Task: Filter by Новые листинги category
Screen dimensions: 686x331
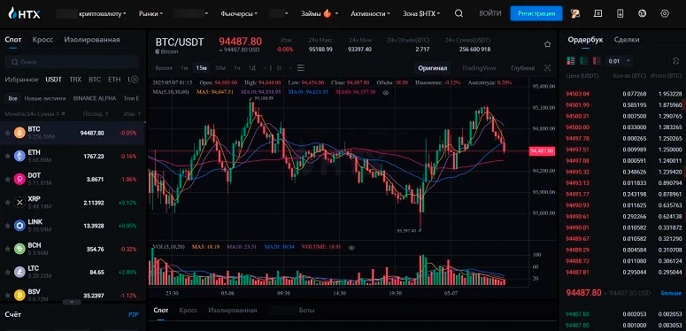Action: click(x=45, y=98)
